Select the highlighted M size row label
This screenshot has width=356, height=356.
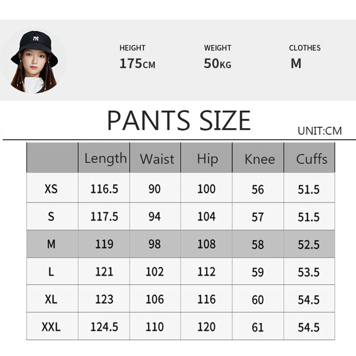[51, 244]
